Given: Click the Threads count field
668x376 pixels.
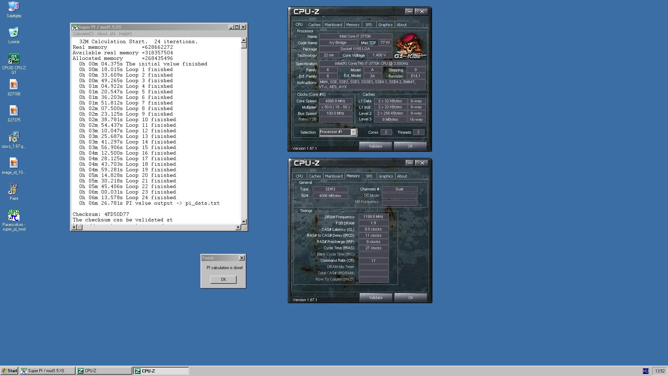Looking at the screenshot, I should coord(419,132).
